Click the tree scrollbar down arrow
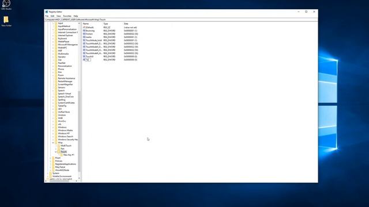Viewport: 369px width, 207px height. tap(79, 178)
